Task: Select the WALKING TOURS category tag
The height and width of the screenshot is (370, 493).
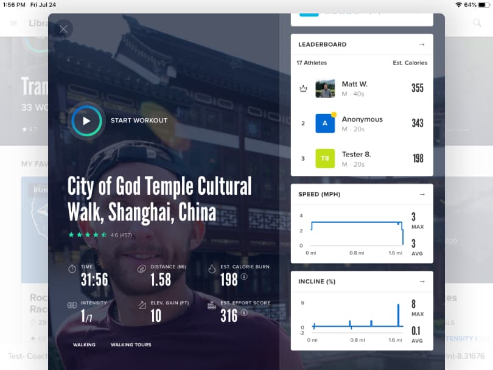Action: (x=130, y=344)
